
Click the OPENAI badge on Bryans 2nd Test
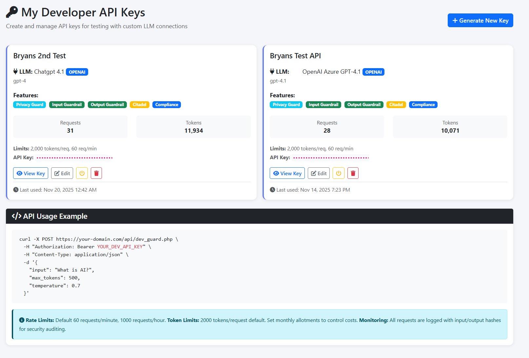pos(77,72)
